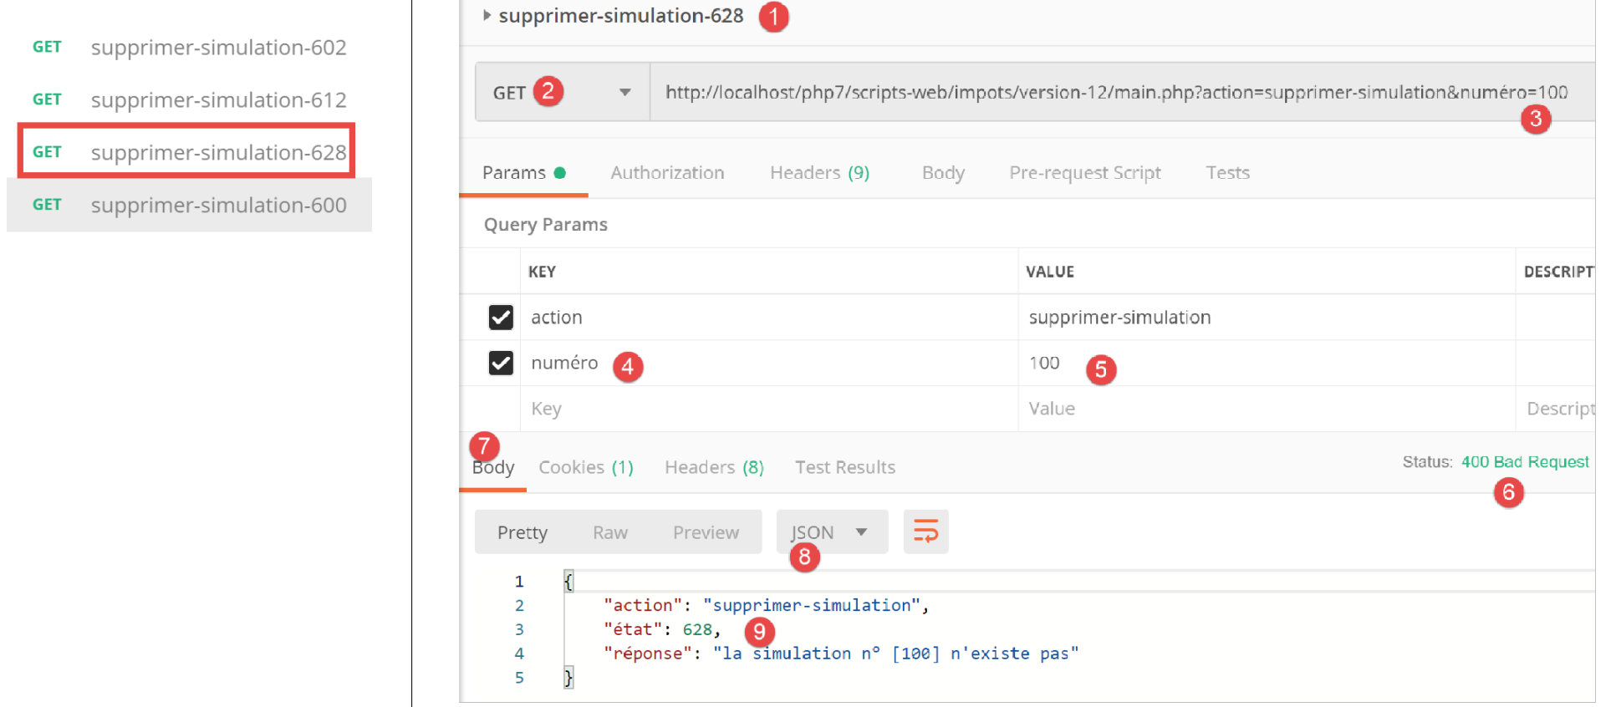Click the numéro value field containing 100

point(1044,363)
